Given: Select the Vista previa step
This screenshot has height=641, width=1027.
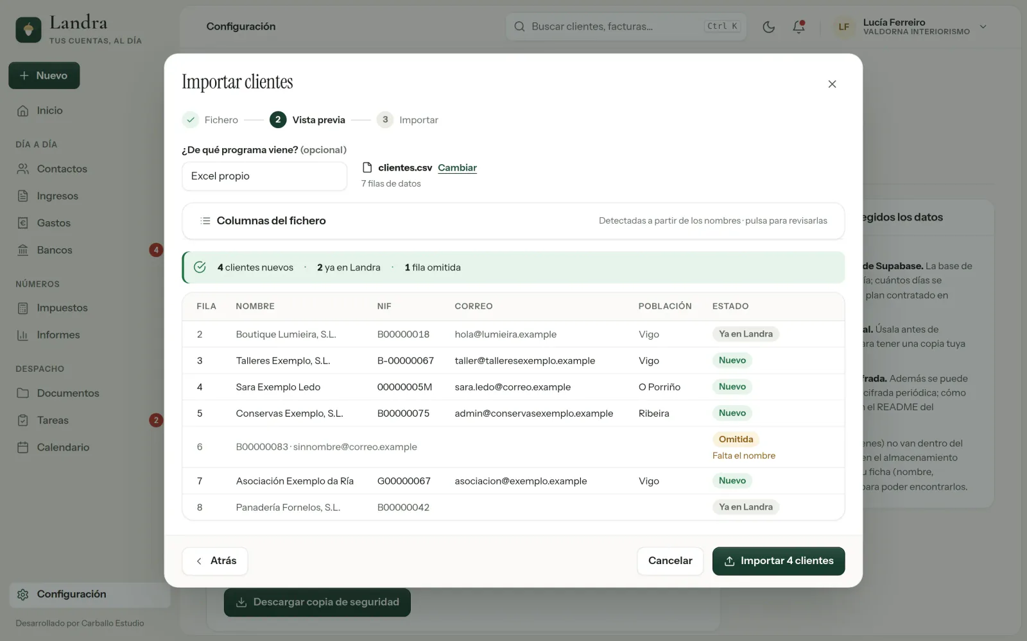Looking at the screenshot, I should click(x=308, y=120).
